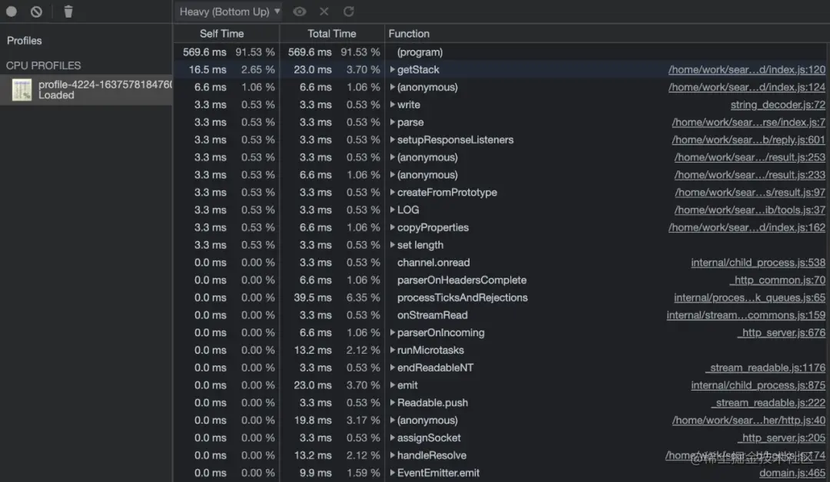Expand the endReadableNT row
Image resolution: width=830 pixels, height=482 pixels.
[392, 368]
